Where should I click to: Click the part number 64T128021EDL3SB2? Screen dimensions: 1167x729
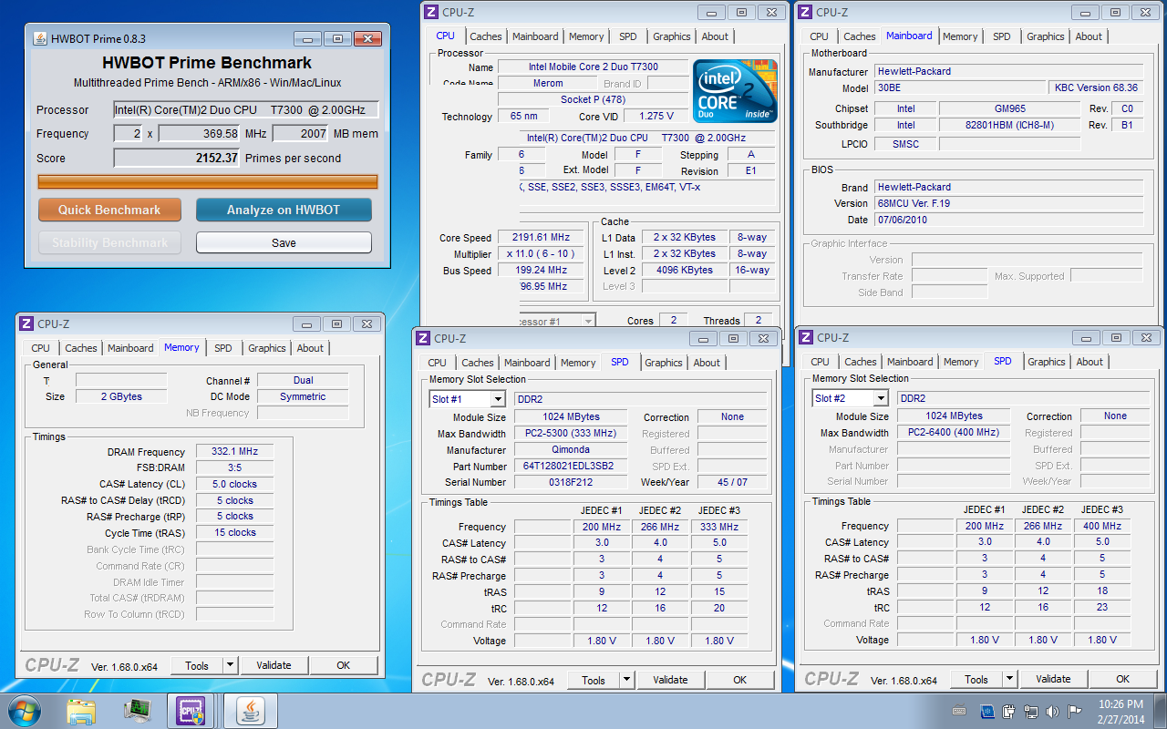click(x=570, y=467)
